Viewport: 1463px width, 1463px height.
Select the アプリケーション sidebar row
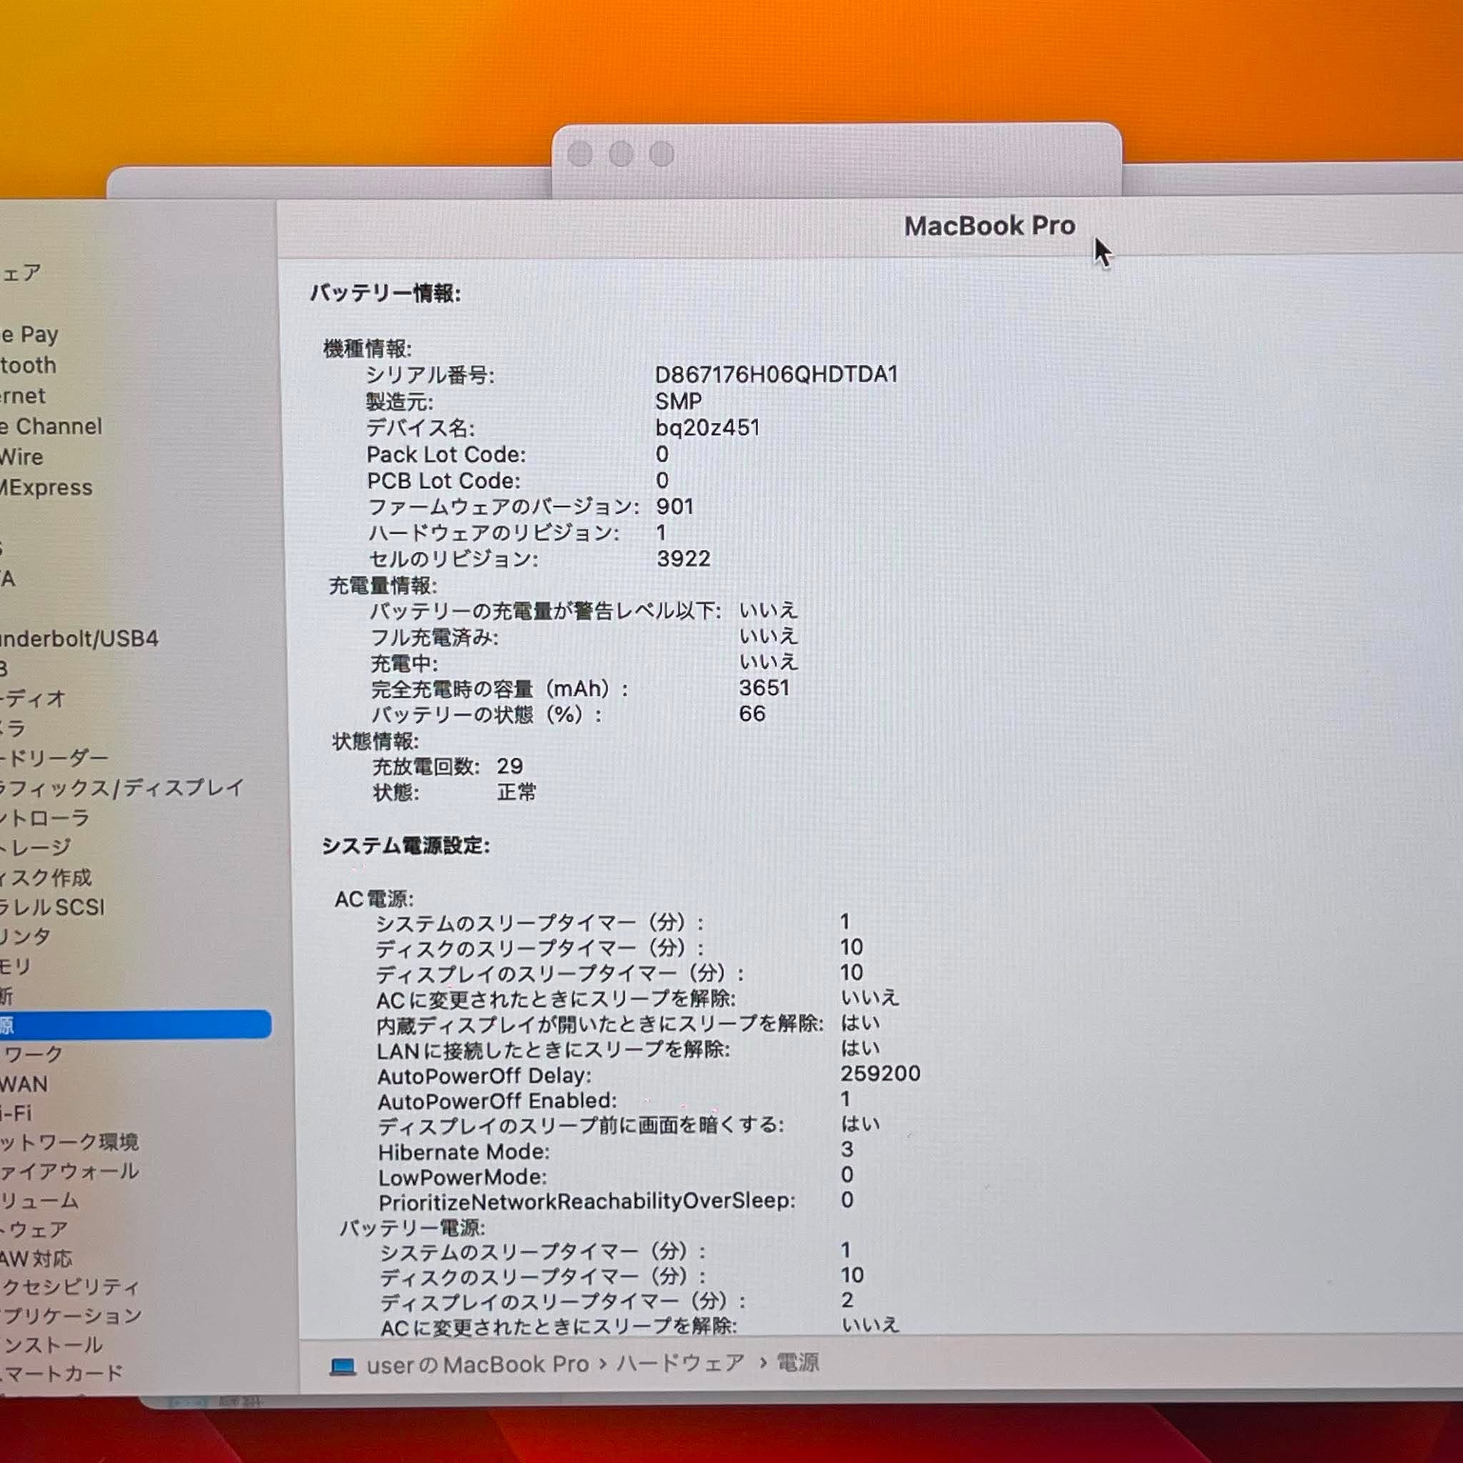[x=71, y=1316]
